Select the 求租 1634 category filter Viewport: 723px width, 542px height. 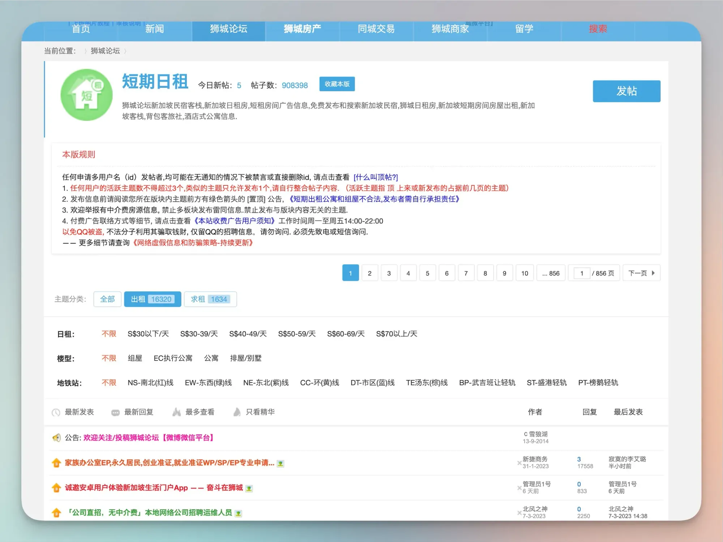(x=210, y=299)
